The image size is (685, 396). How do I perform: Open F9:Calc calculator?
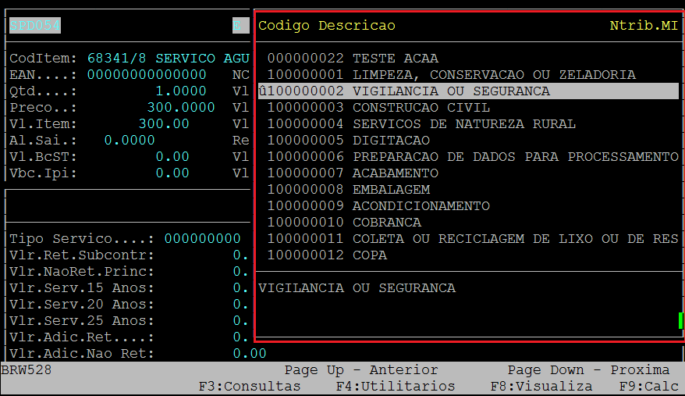pos(649,387)
